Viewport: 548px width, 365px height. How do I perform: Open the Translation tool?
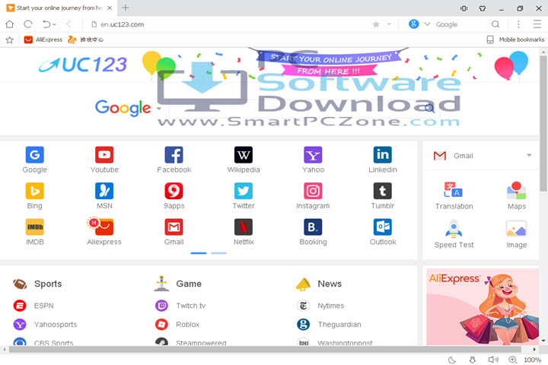pyautogui.click(x=454, y=195)
